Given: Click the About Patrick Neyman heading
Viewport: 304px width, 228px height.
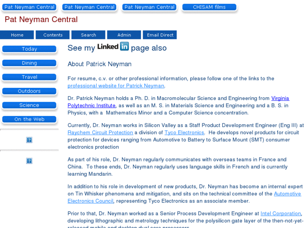Looking at the screenshot, I should (x=100, y=64).
